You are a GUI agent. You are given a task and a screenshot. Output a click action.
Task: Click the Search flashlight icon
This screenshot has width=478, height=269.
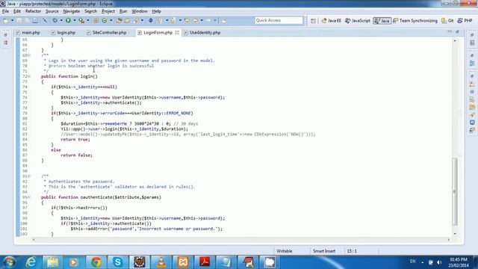[136, 20]
